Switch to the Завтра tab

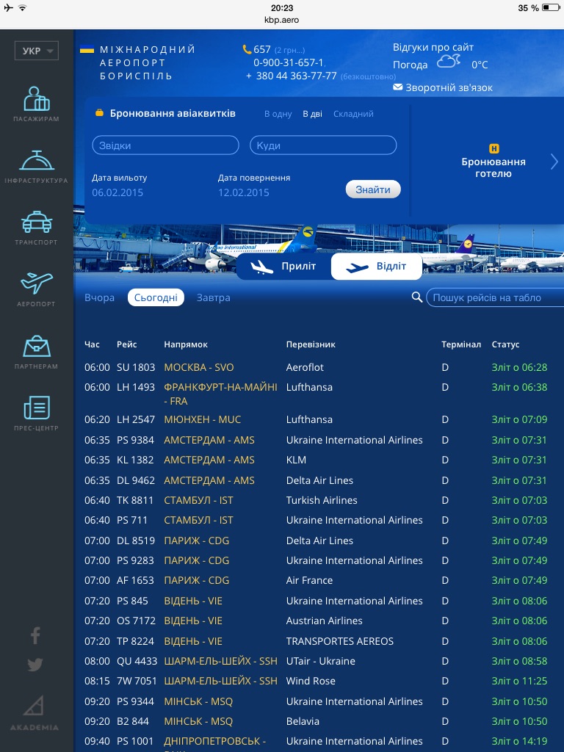(x=213, y=297)
